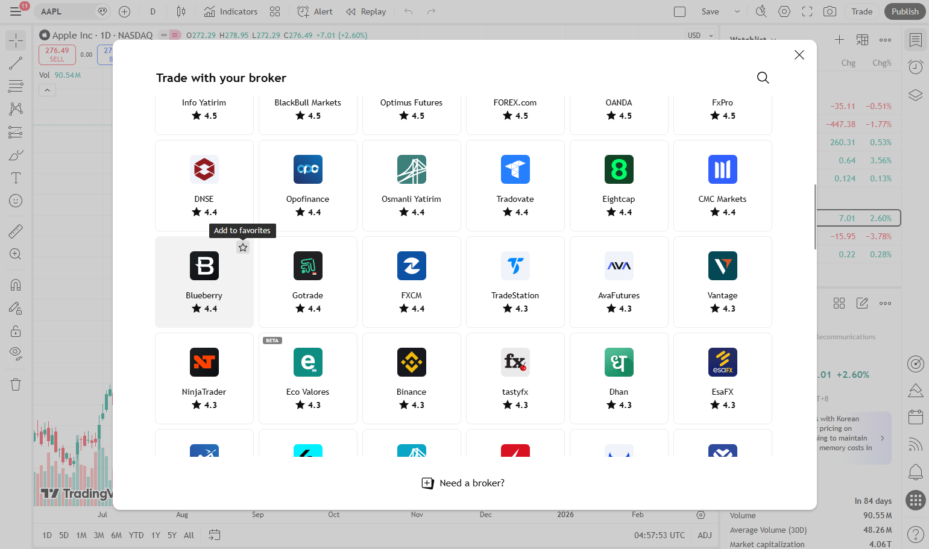Start bar Replay mode
The image size is (929, 549).
pyautogui.click(x=366, y=11)
